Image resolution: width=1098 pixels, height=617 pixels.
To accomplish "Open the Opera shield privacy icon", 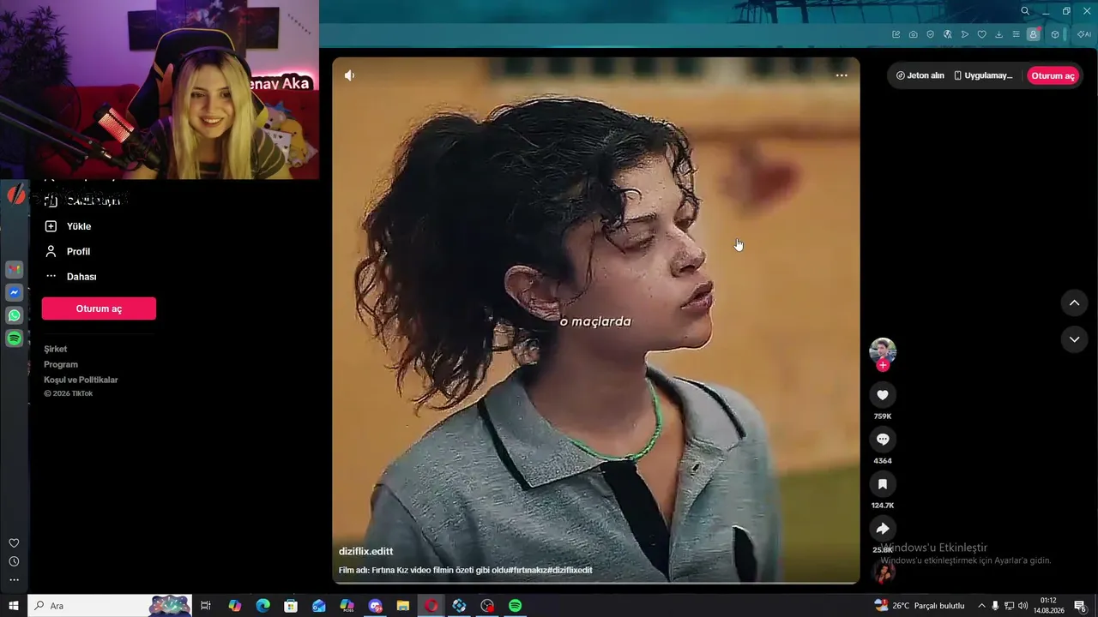I will tap(931, 34).
